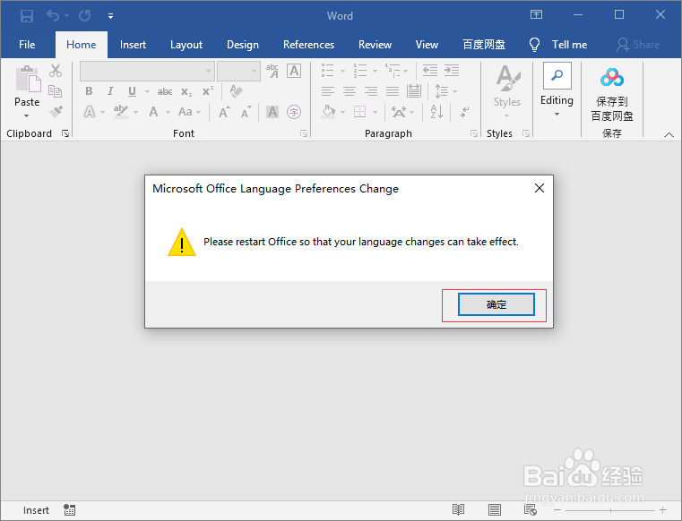Click the Clear All Formatting eraser icon

point(236,91)
